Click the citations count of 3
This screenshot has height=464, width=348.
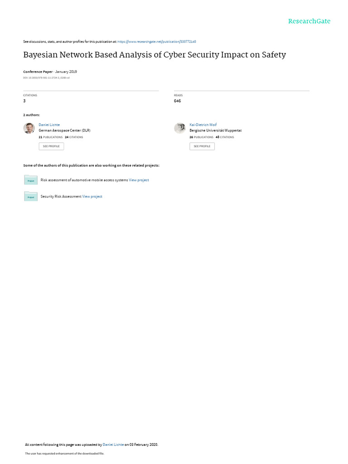(x=24, y=101)
